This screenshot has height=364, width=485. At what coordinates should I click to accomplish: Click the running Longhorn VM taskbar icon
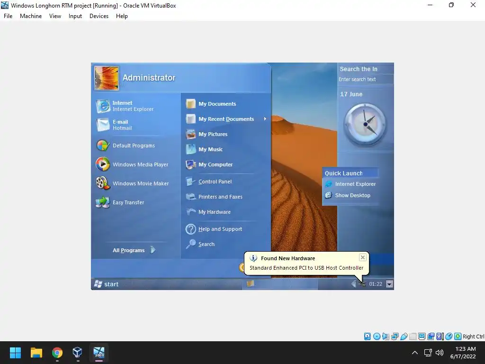tap(99, 353)
